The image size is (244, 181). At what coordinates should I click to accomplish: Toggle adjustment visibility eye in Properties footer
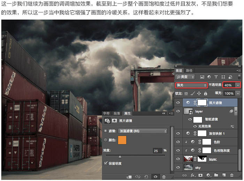(x=155, y=177)
